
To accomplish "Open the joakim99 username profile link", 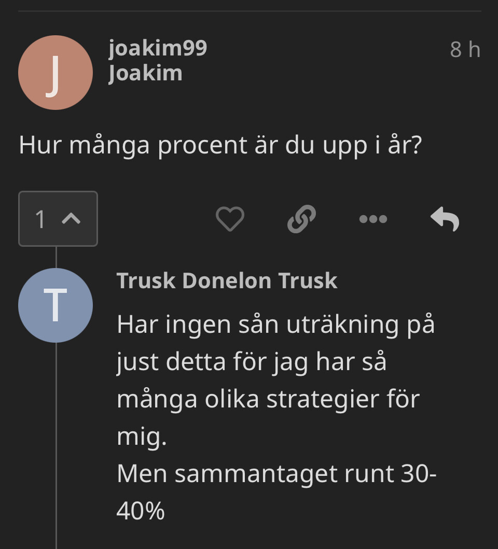I will (x=158, y=49).
